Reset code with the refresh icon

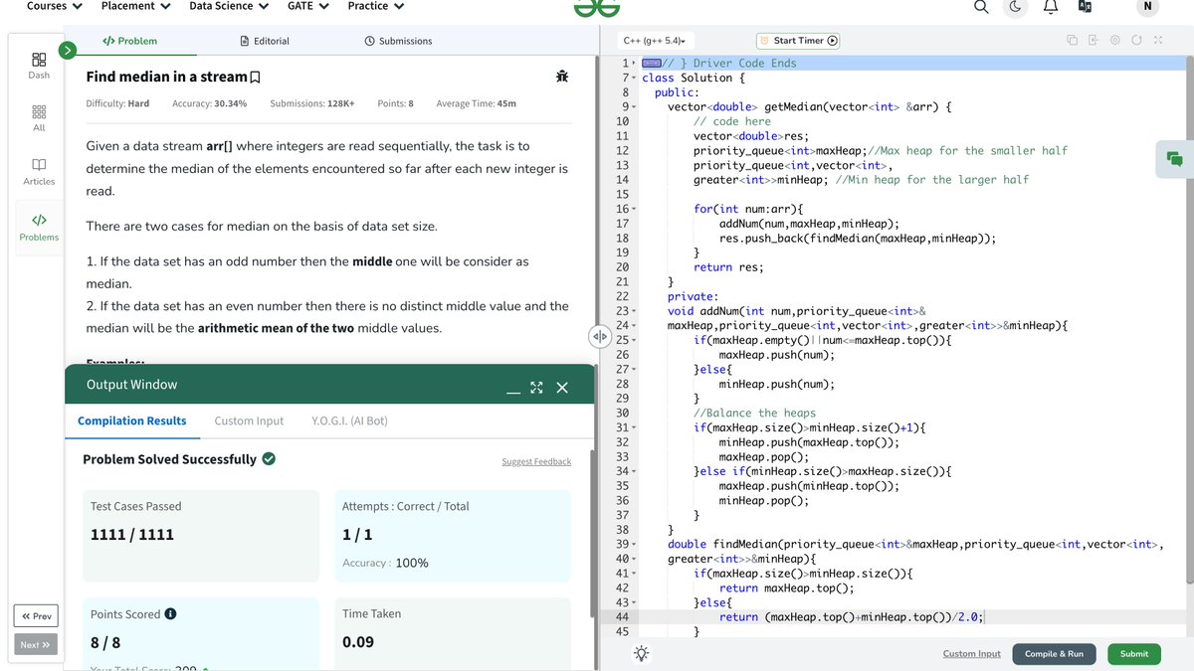tap(1137, 41)
